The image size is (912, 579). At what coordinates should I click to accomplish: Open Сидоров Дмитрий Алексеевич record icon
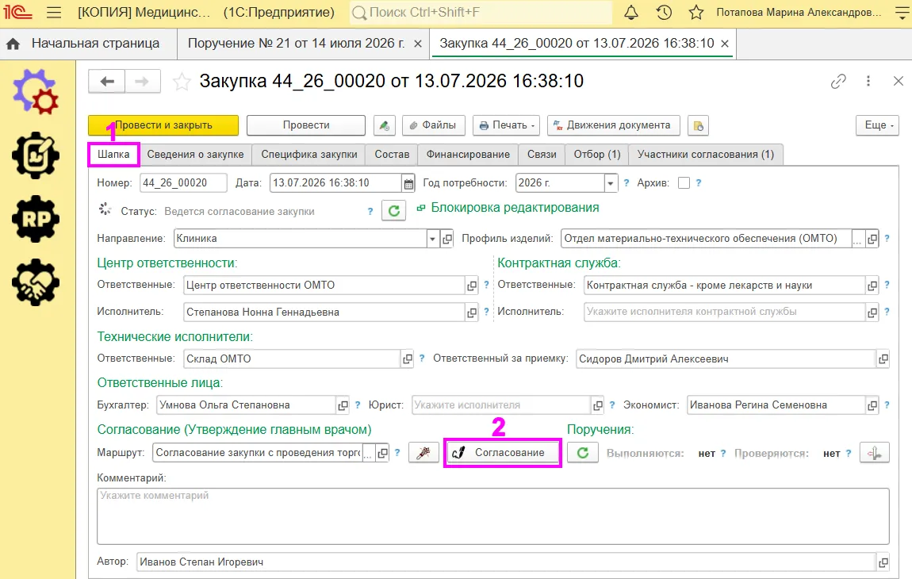883,359
